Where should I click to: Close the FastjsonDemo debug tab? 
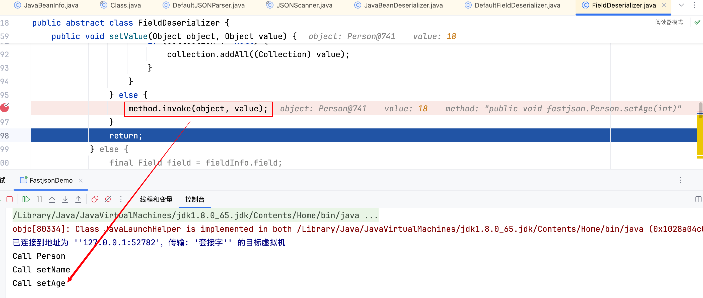(x=81, y=180)
